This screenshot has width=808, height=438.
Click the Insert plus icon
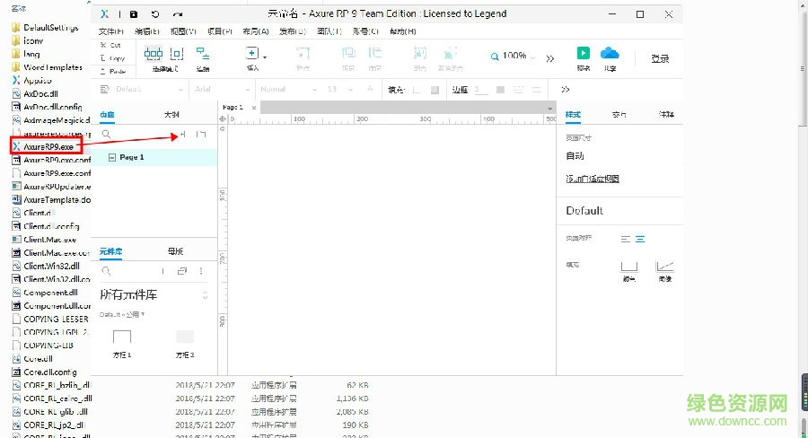coord(251,53)
